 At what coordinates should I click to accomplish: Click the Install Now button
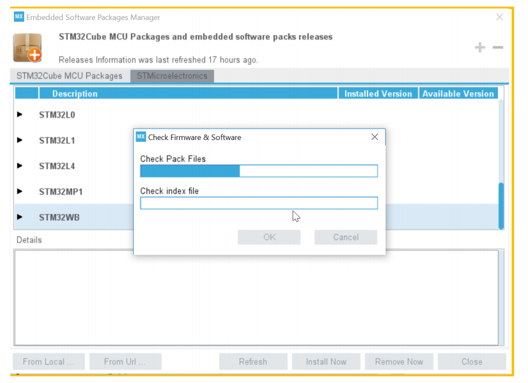(x=326, y=362)
